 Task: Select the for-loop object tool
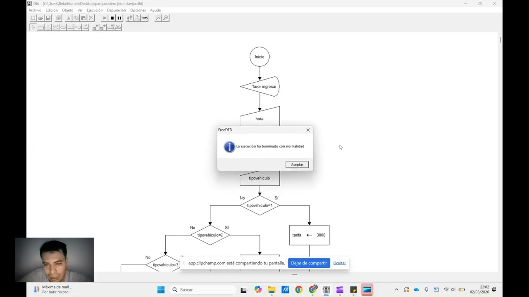point(55,27)
